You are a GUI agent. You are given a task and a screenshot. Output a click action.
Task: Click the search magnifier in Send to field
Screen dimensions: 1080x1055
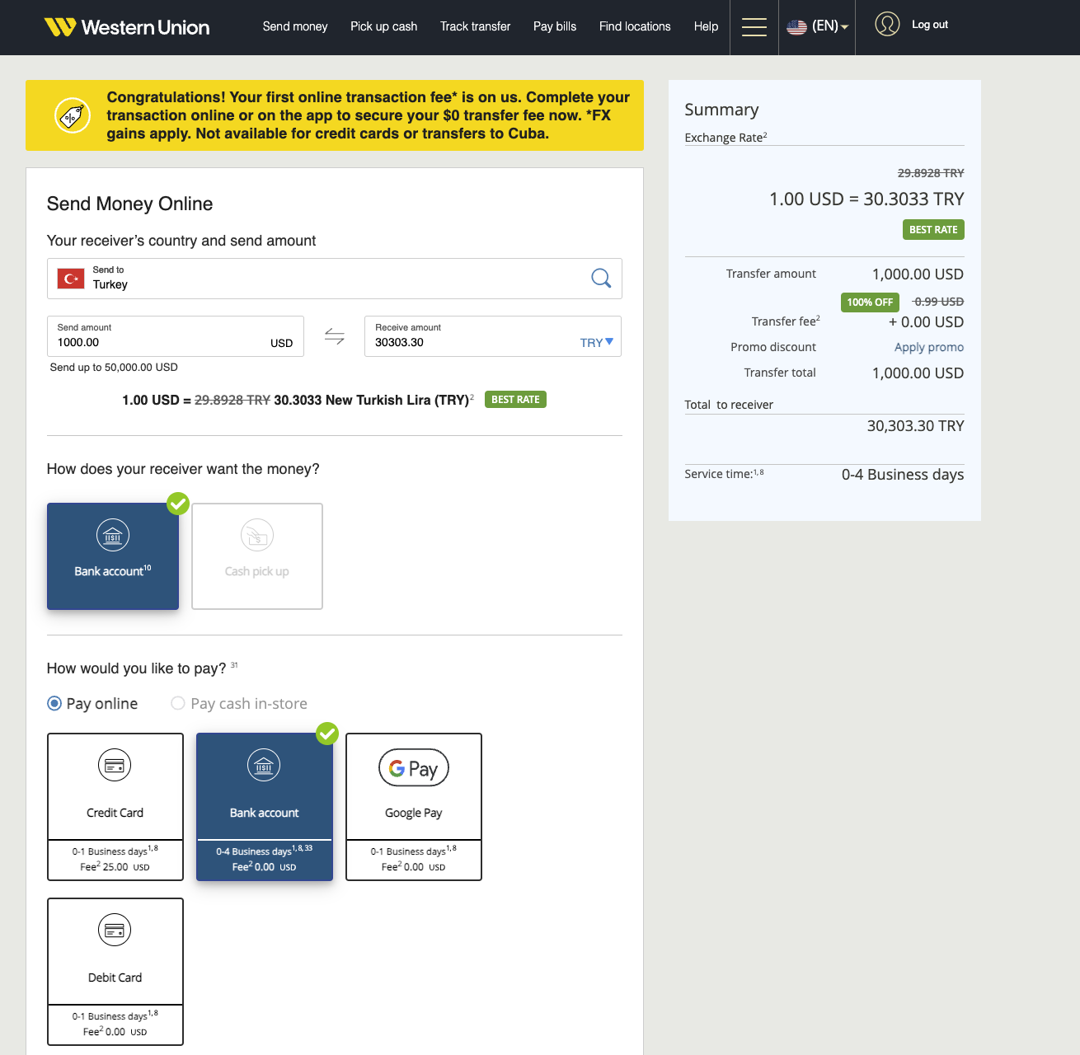point(601,278)
